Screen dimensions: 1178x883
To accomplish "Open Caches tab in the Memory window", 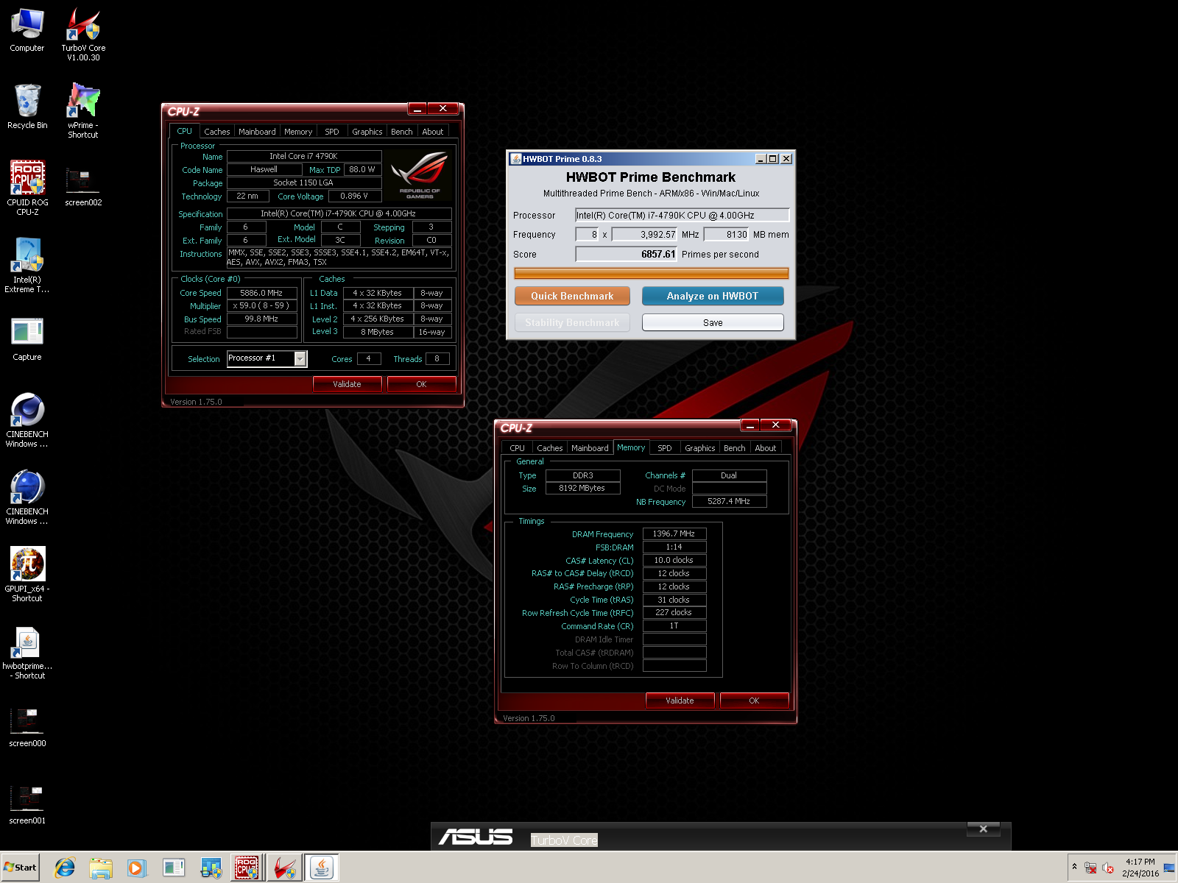I will [549, 448].
